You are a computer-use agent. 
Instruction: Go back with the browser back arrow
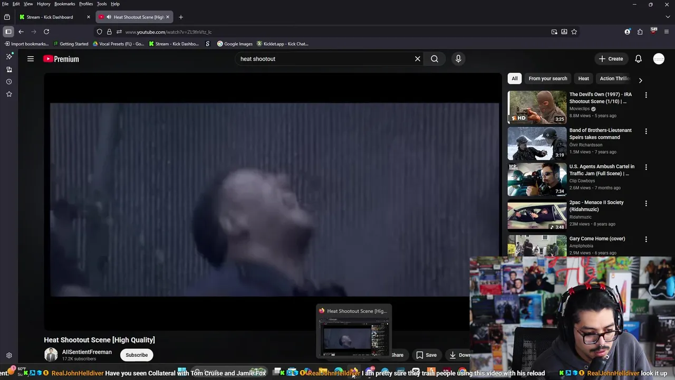pyautogui.click(x=21, y=32)
